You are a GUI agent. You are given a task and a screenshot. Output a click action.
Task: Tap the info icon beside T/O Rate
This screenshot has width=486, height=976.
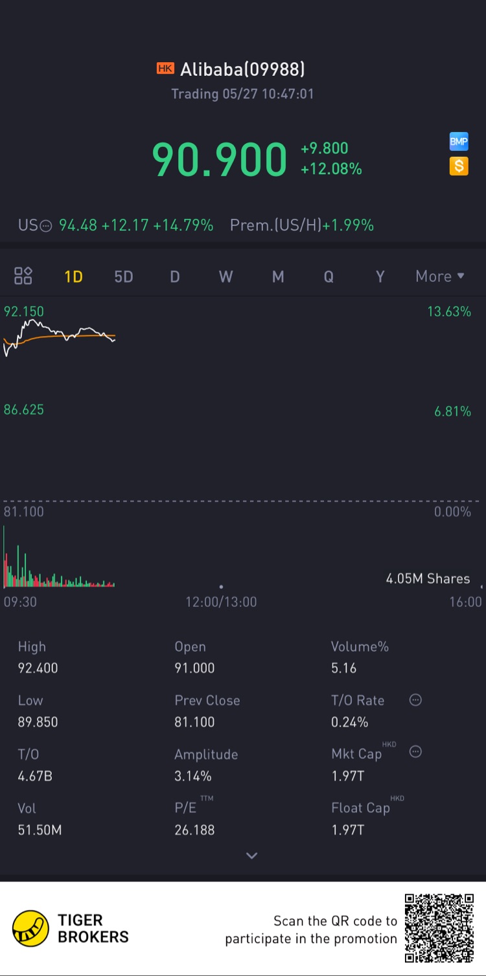pos(416,699)
